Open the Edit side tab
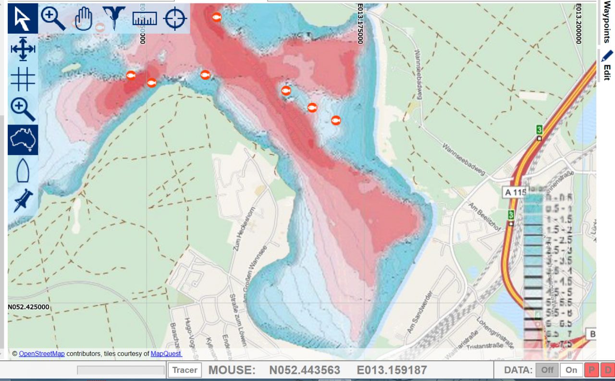The height and width of the screenshot is (381, 615). coord(606,65)
